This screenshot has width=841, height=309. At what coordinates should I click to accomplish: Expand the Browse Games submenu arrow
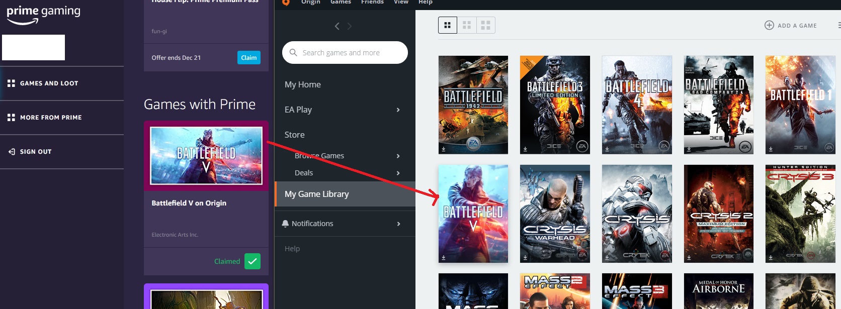click(398, 156)
